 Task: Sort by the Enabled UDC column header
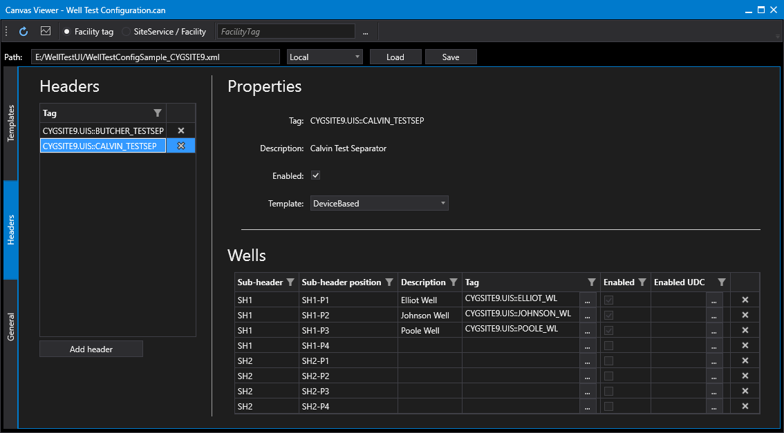coord(679,282)
